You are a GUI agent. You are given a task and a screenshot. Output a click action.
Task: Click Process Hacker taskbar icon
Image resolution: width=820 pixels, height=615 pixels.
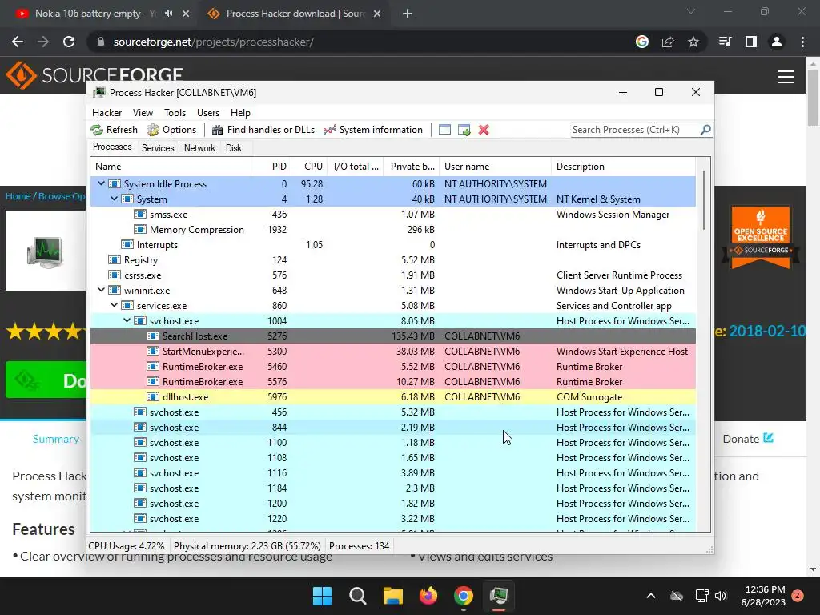tap(499, 596)
